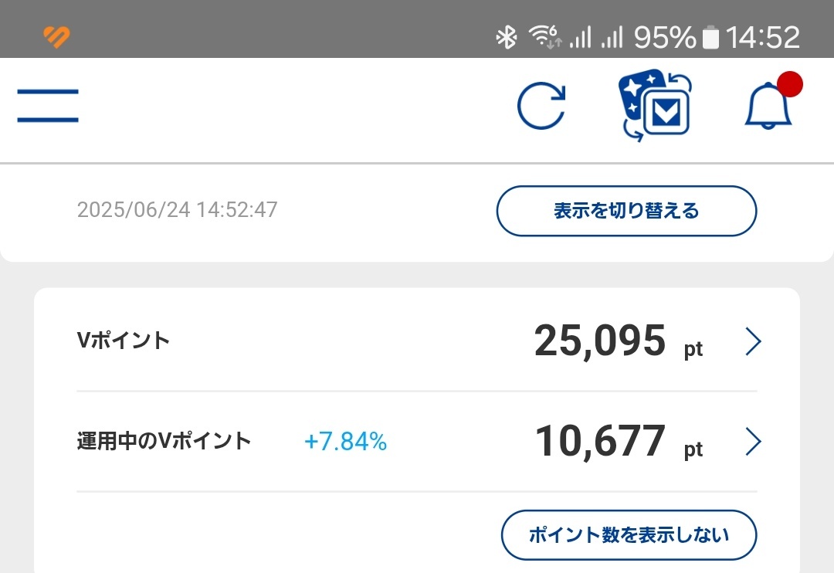The width and height of the screenshot is (834, 573).
Task: Click the 表示を切り替える button
Action: (626, 211)
